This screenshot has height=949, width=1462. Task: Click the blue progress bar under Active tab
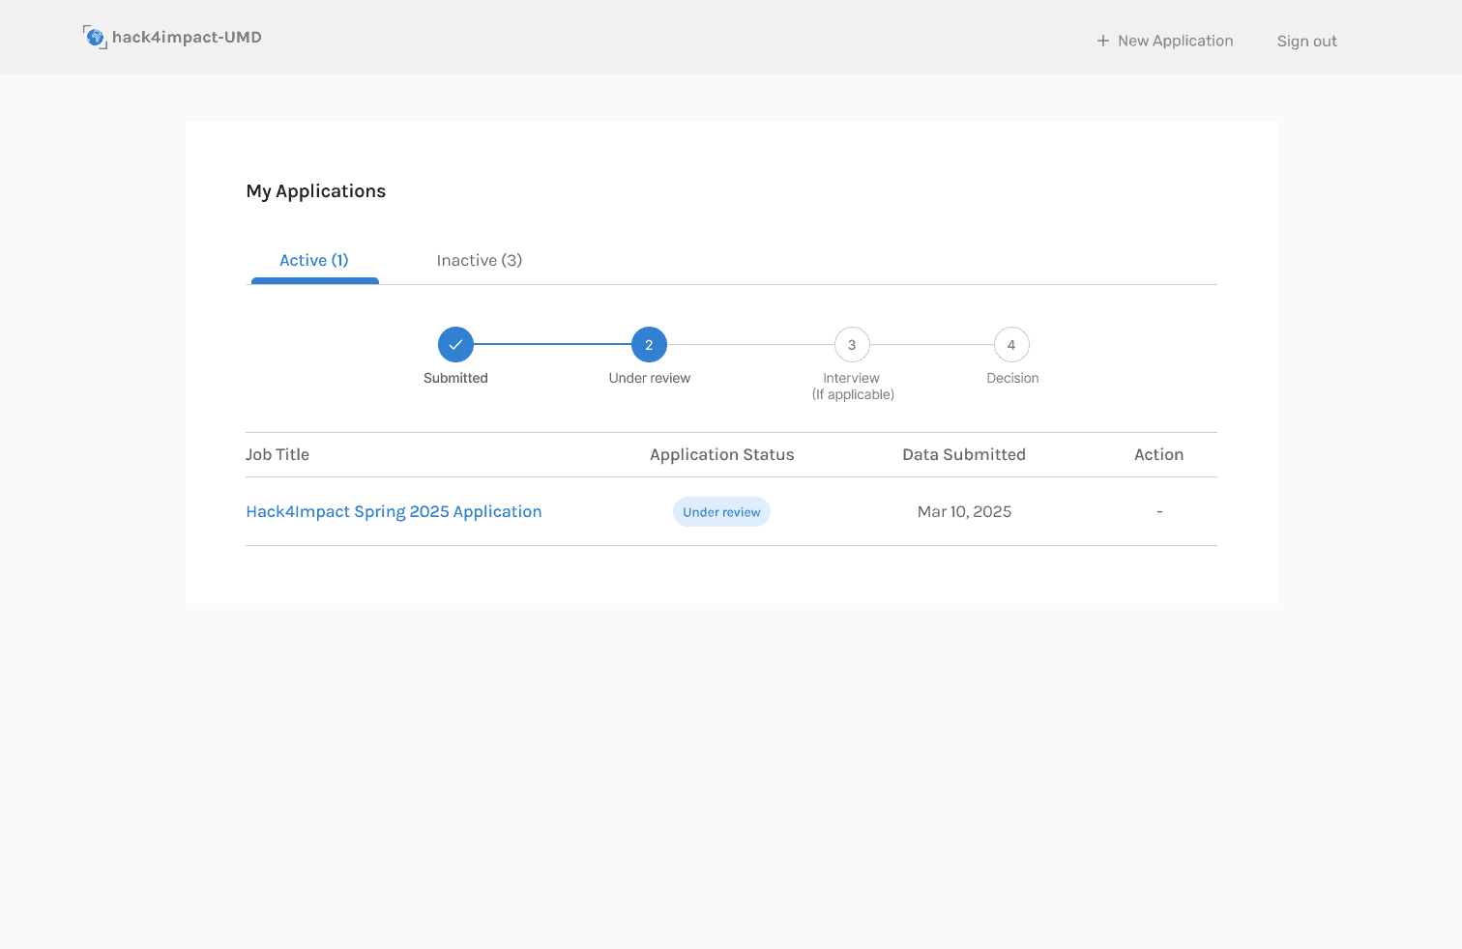click(x=313, y=282)
